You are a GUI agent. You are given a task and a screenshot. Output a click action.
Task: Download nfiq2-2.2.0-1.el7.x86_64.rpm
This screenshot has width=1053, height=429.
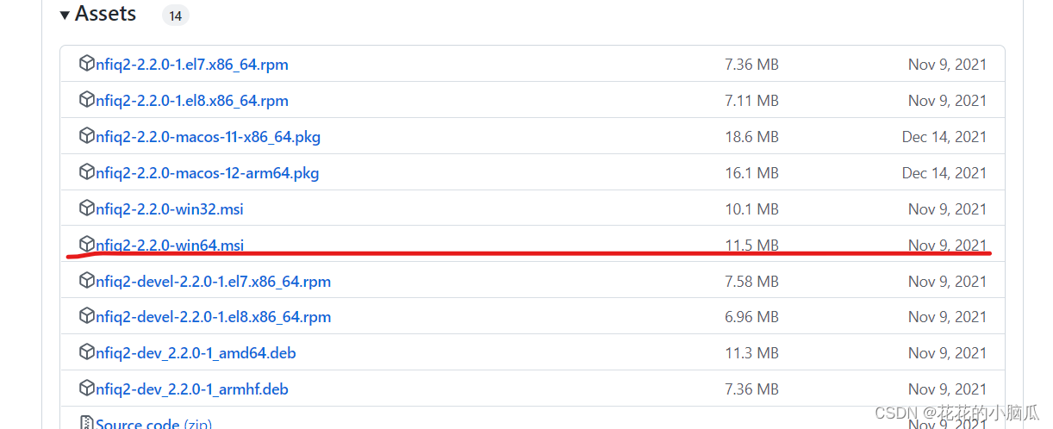click(192, 65)
